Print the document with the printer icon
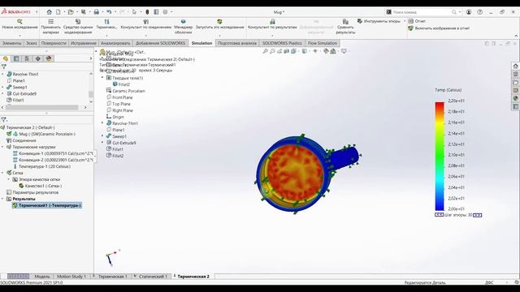 (x=96, y=12)
